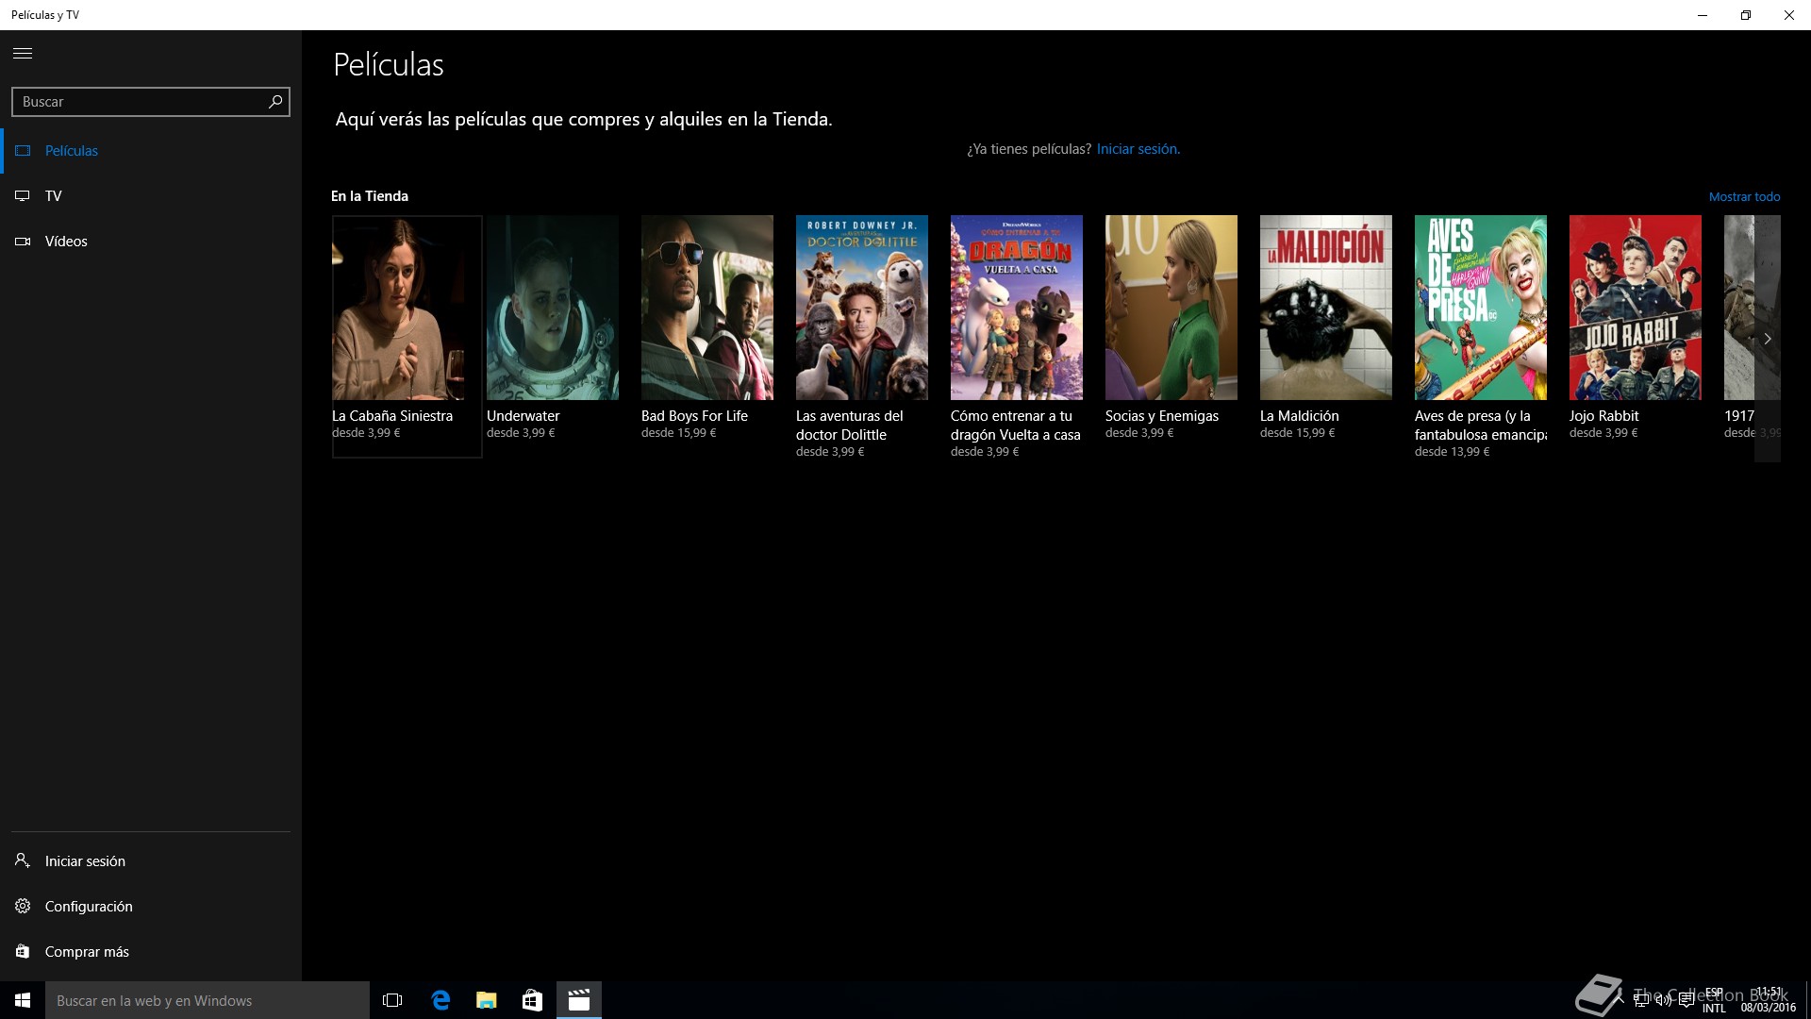This screenshot has height=1019, width=1811.
Task: Open Cómo entrenar a tu dragón poster
Action: pyautogui.click(x=1017, y=308)
